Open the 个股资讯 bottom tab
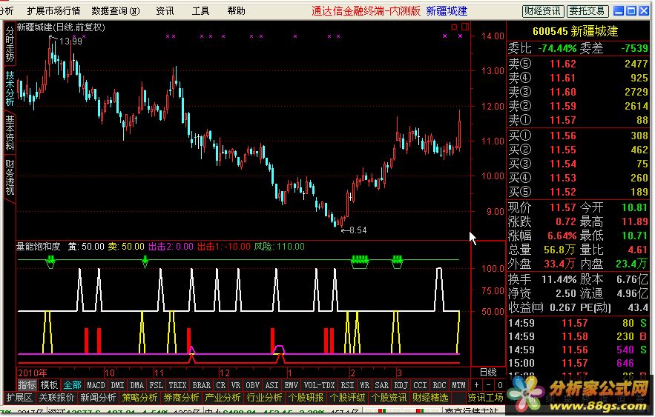The width and height of the screenshot is (655, 417). click(x=389, y=398)
